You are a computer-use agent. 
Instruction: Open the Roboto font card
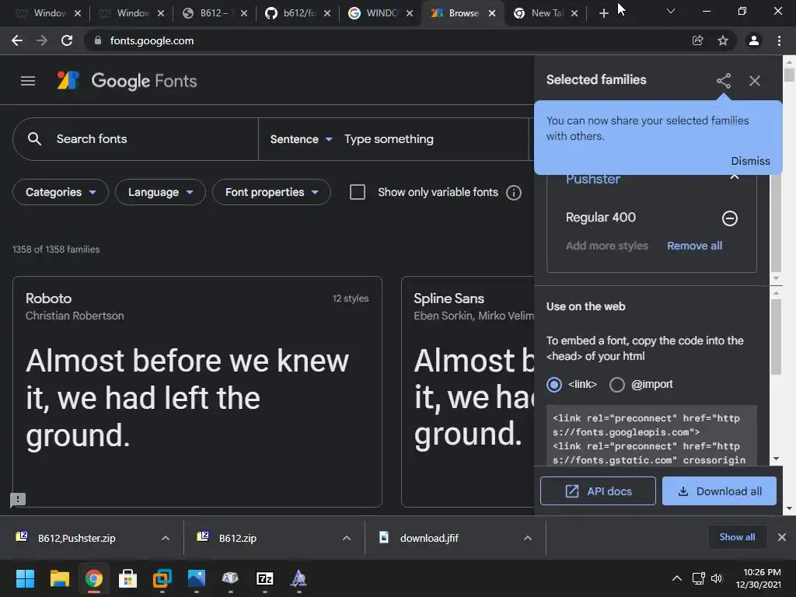point(197,392)
